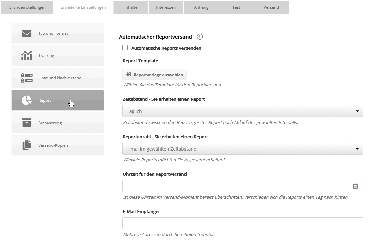Click the E-Mail-Empfänger input field

[x=243, y=223]
